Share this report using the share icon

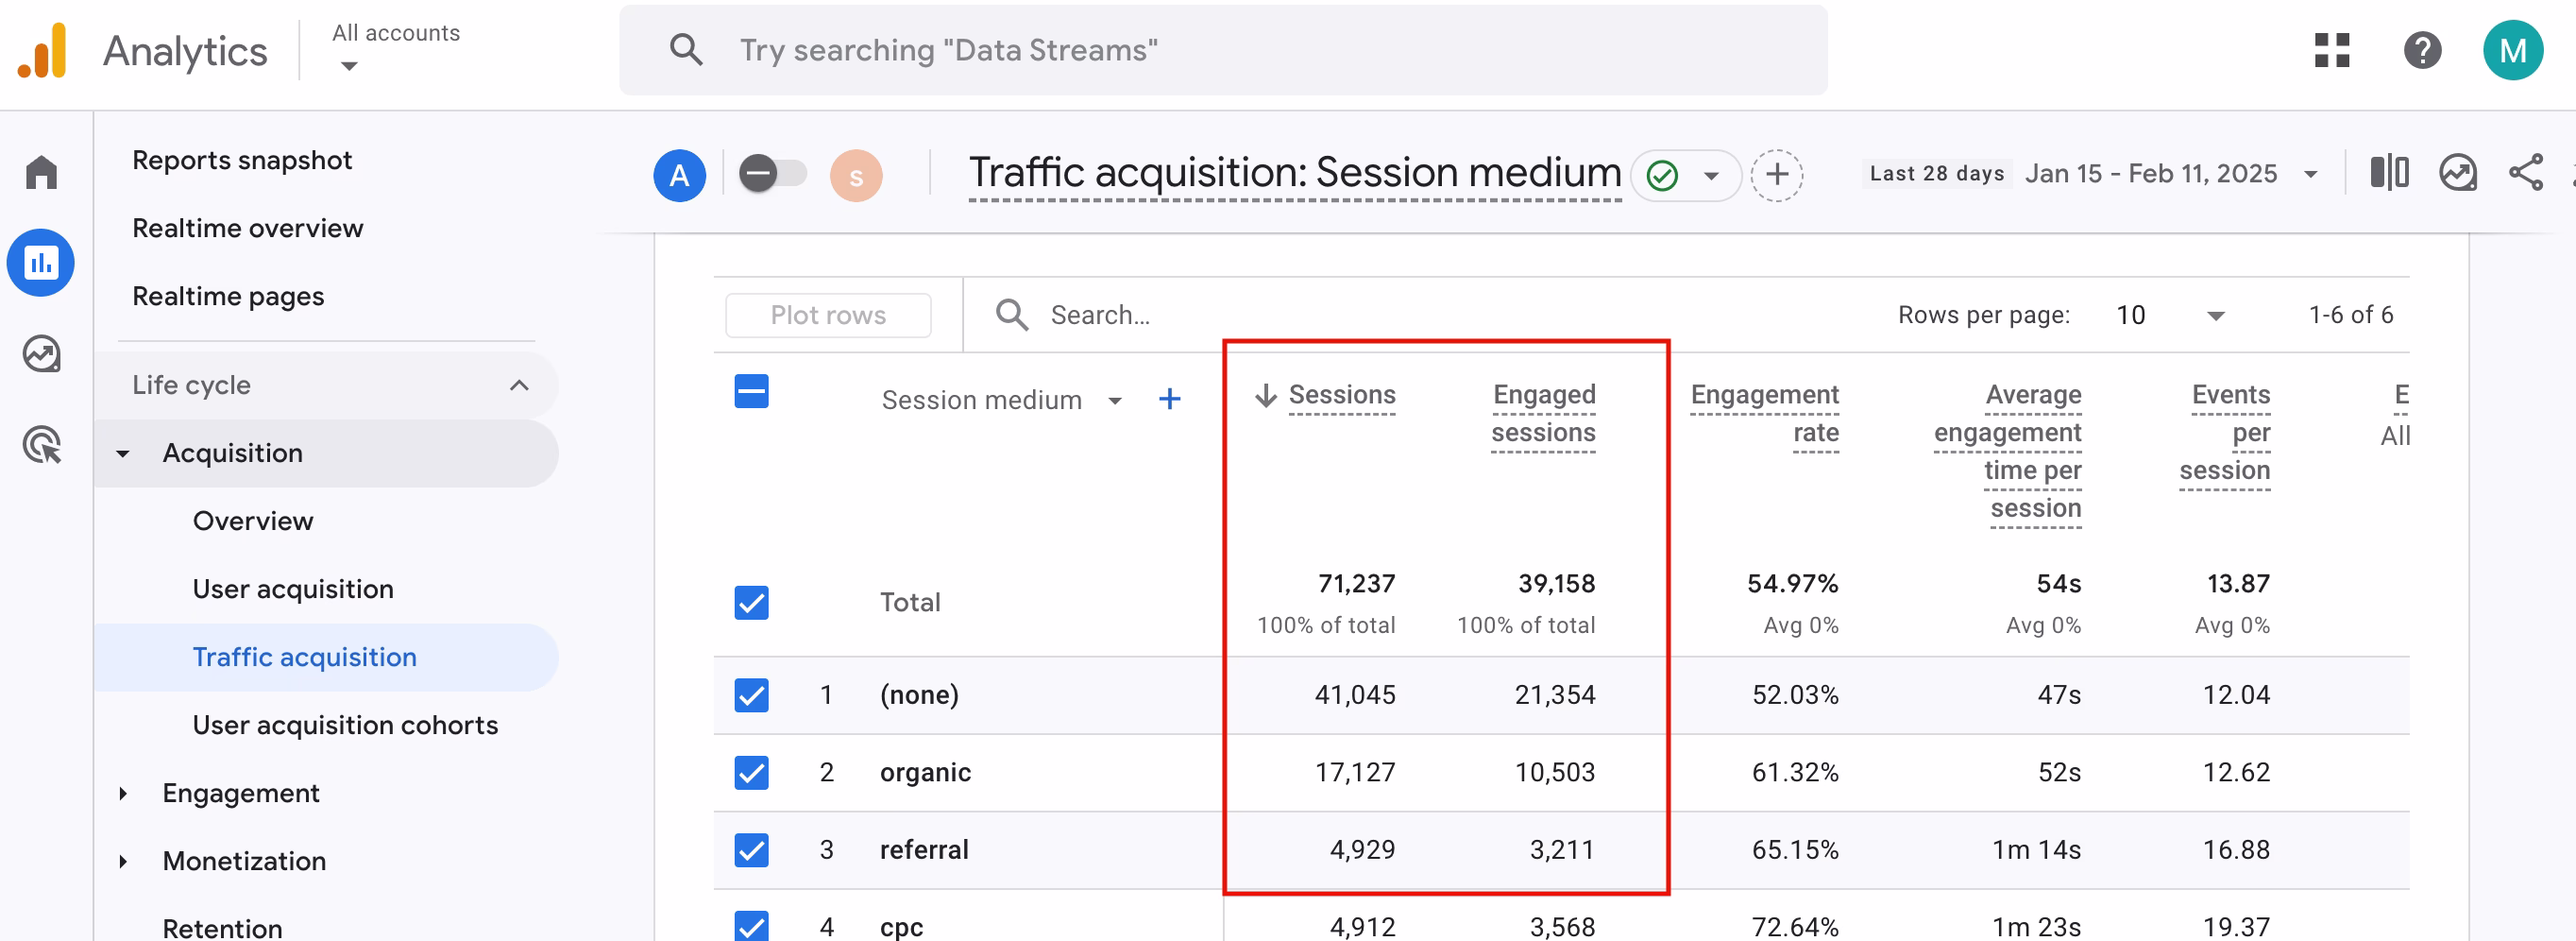coord(2526,172)
